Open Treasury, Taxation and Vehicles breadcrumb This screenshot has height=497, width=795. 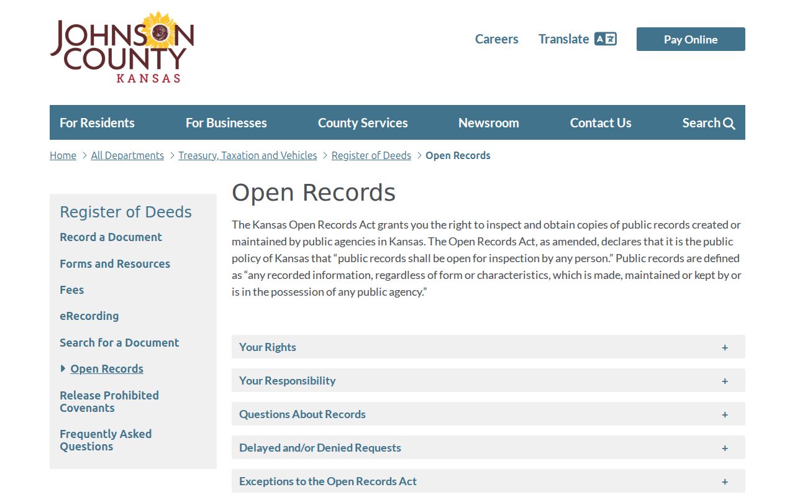coord(248,155)
